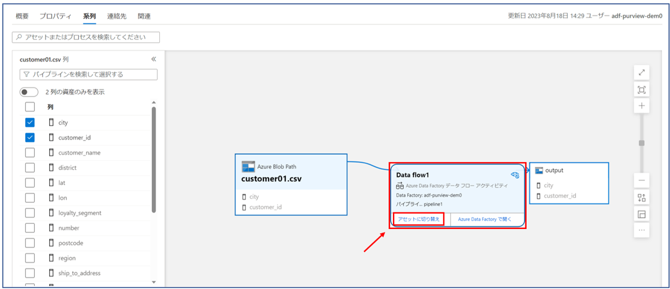
Task: Click the column icon beside district
Action: click(51, 167)
